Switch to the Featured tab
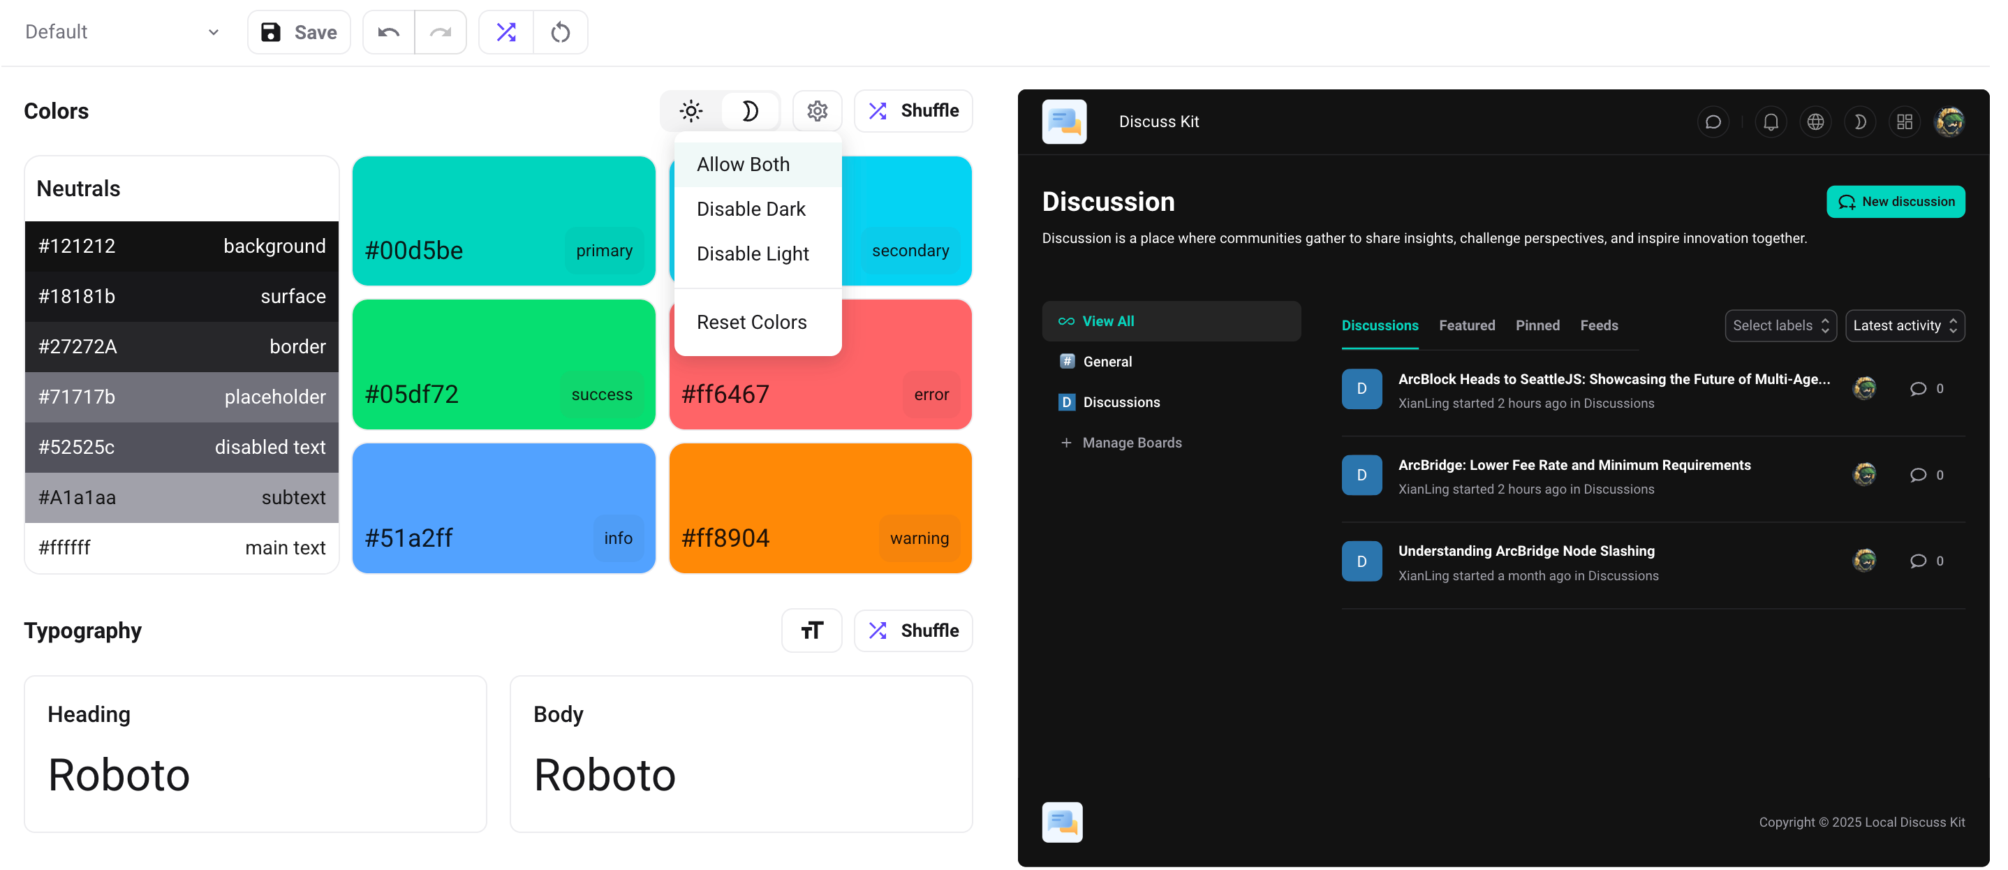This screenshot has width=2008, height=870. (1466, 326)
